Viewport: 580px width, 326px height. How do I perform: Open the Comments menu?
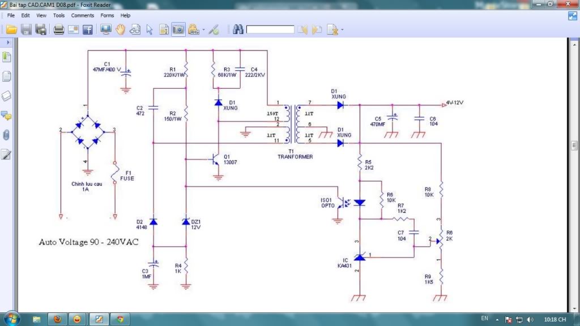83,15
